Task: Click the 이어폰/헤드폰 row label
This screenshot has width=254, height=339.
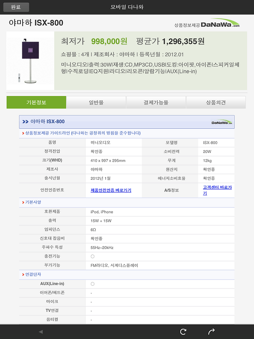Action: [52, 292]
